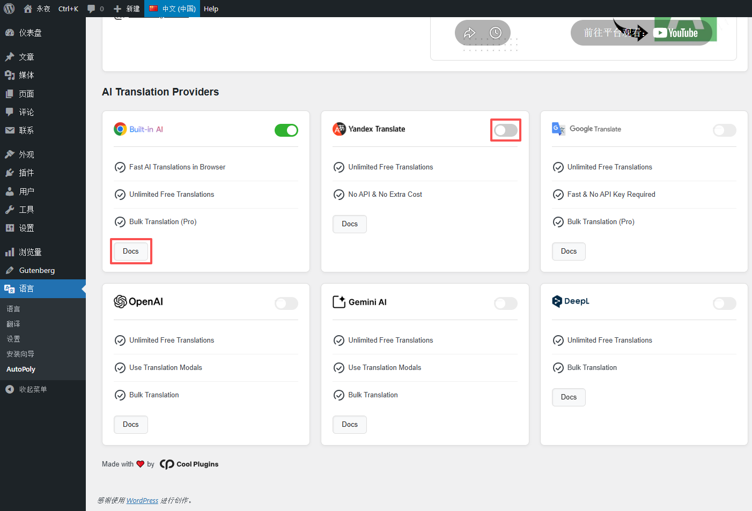The width and height of the screenshot is (752, 511).
Task: Open the Help menu in admin bar
Action: pyautogui.click(x=211, y=9)
